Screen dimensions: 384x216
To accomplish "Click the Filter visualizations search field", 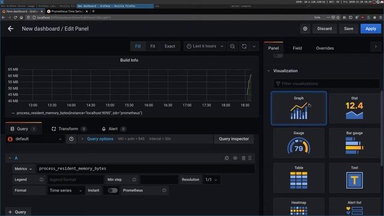I will 326,84.
